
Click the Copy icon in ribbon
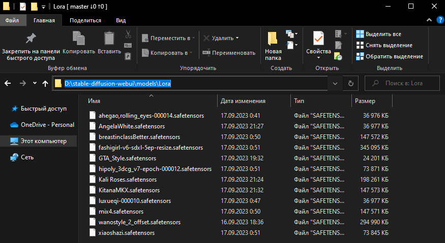78,39
